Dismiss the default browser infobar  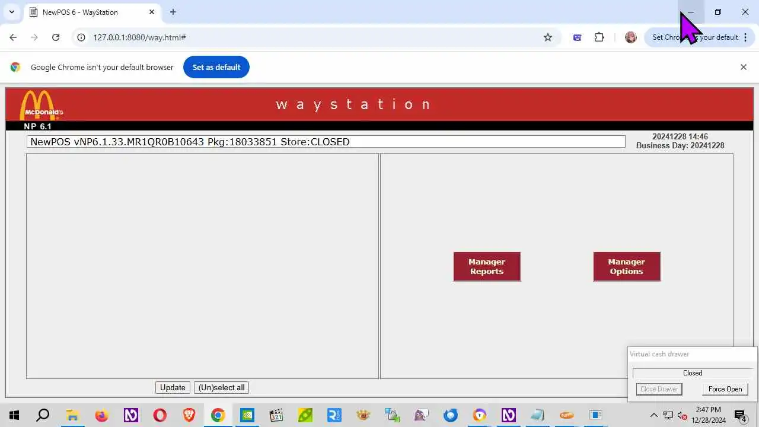[x=743, y=67]
